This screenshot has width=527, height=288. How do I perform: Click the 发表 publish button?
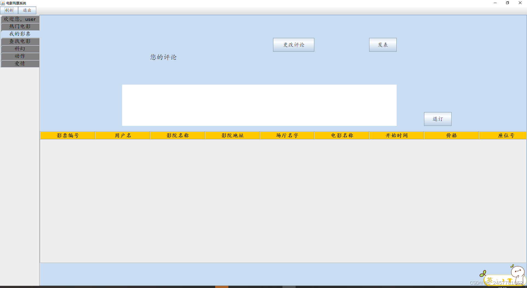[383, 45]
